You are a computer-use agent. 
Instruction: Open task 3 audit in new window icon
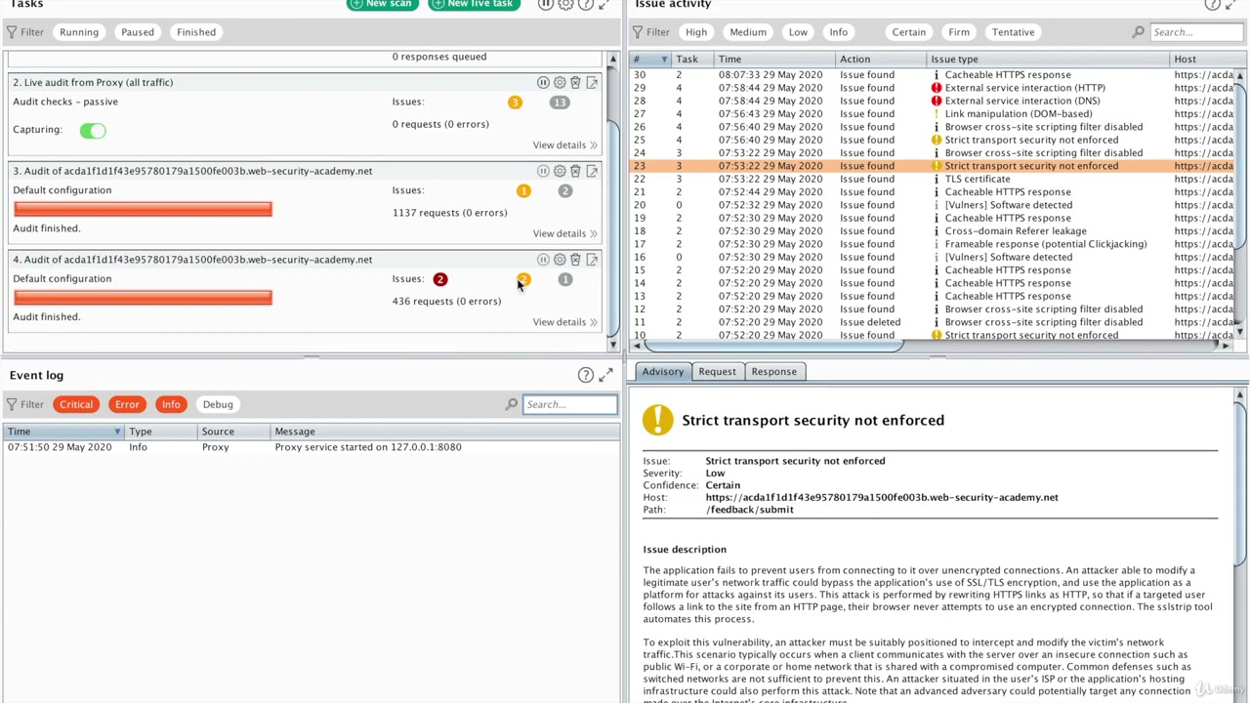coord(592,171)
